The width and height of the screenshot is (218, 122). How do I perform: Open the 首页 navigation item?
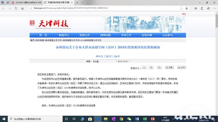click(x=43, y=35)
